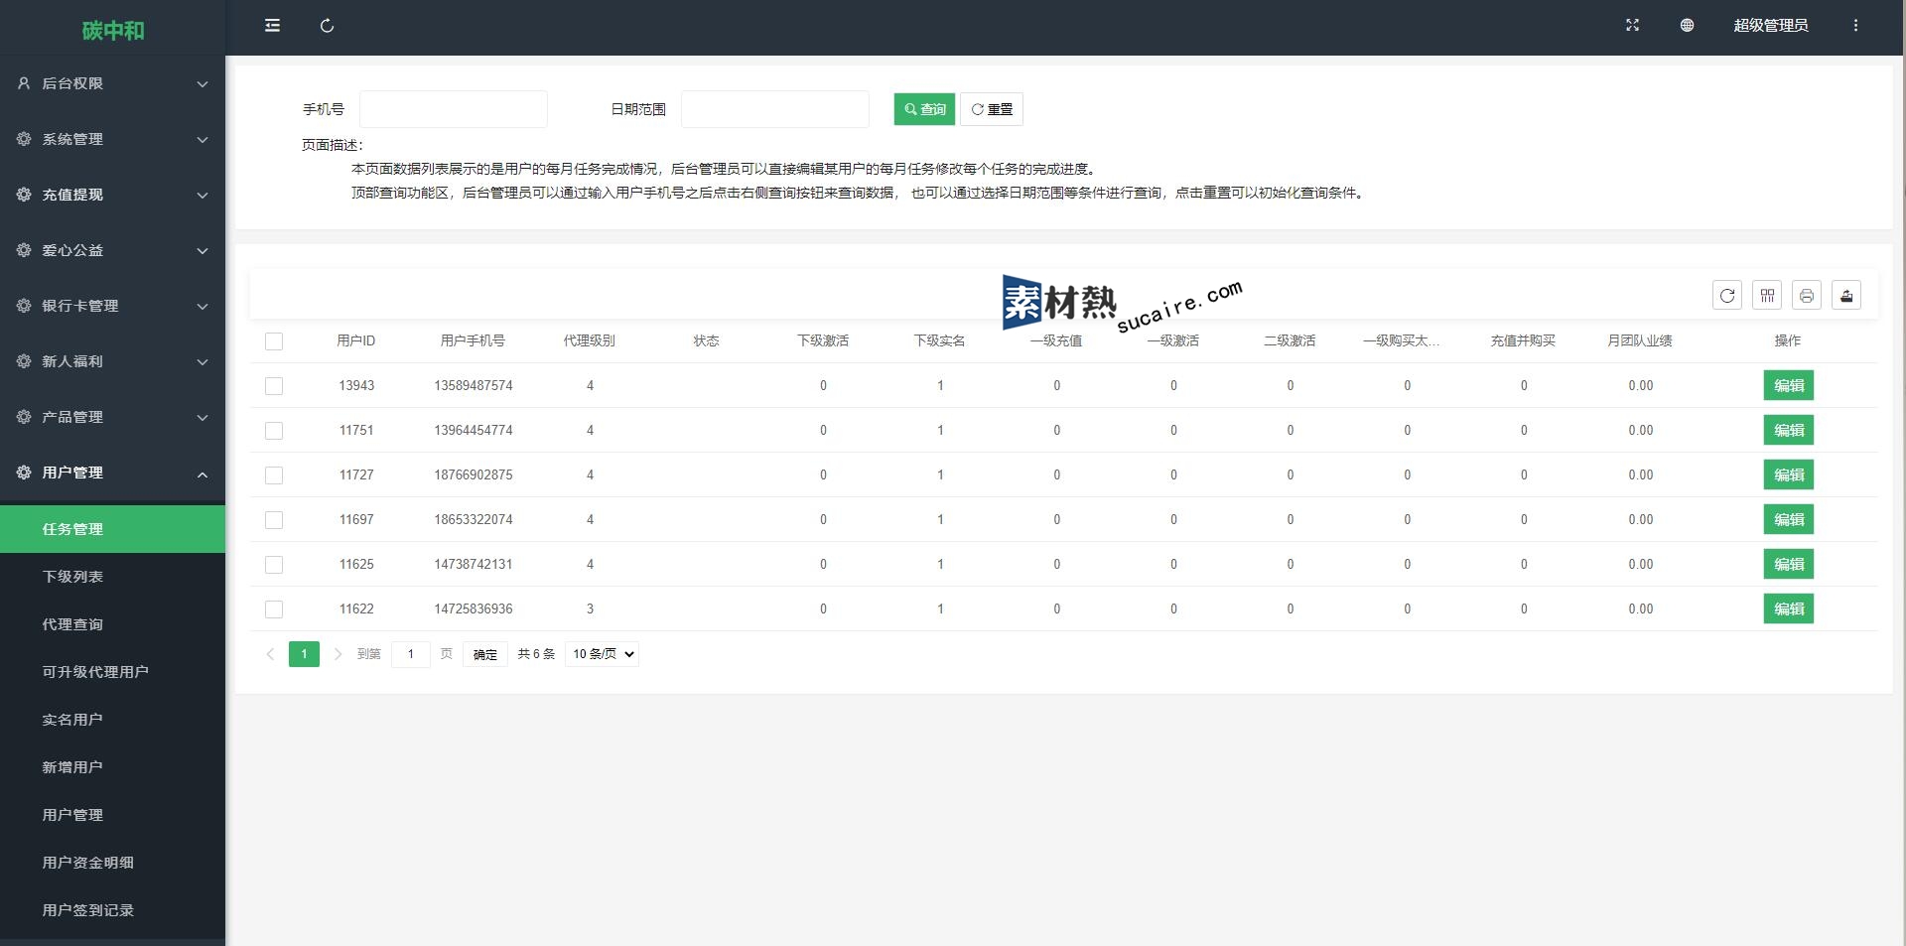Select page 1 in the pagination

304,654
